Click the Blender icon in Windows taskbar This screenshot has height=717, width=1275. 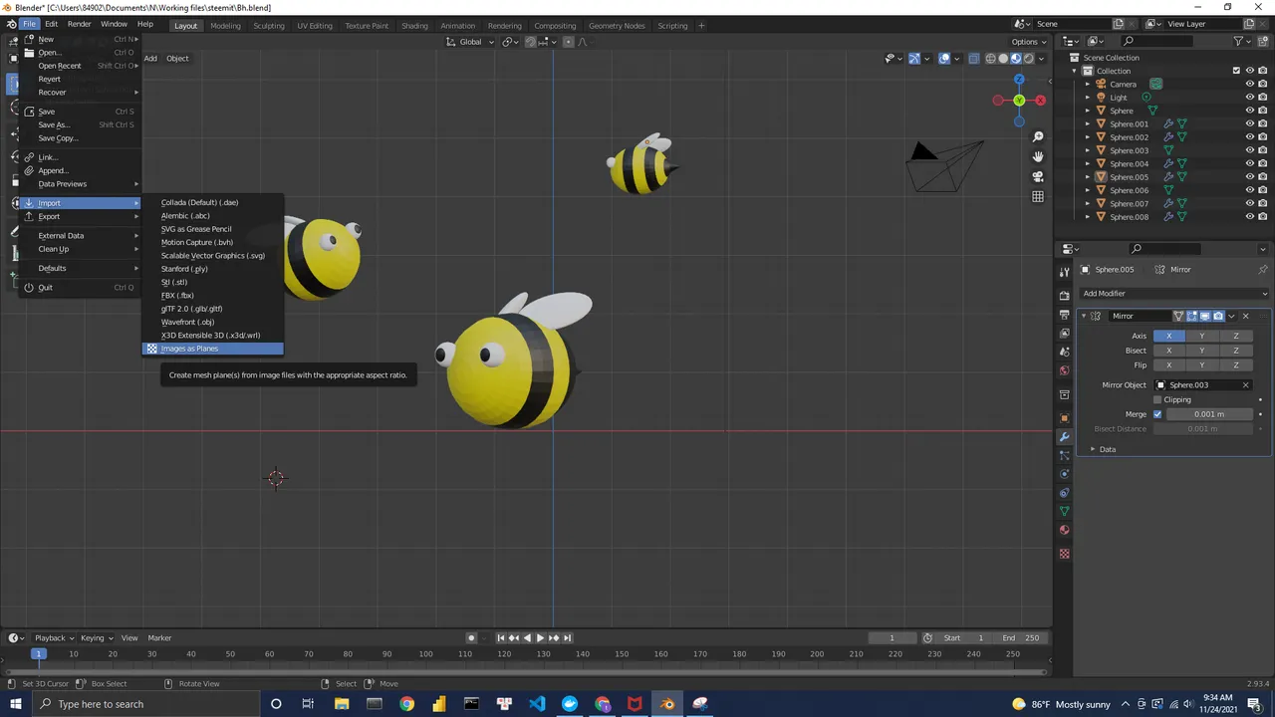tap(667, 704)
